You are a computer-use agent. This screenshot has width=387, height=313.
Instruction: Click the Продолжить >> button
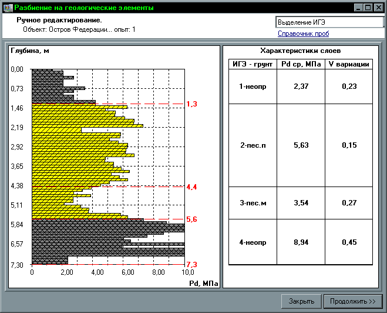click(x=352, y=301)
